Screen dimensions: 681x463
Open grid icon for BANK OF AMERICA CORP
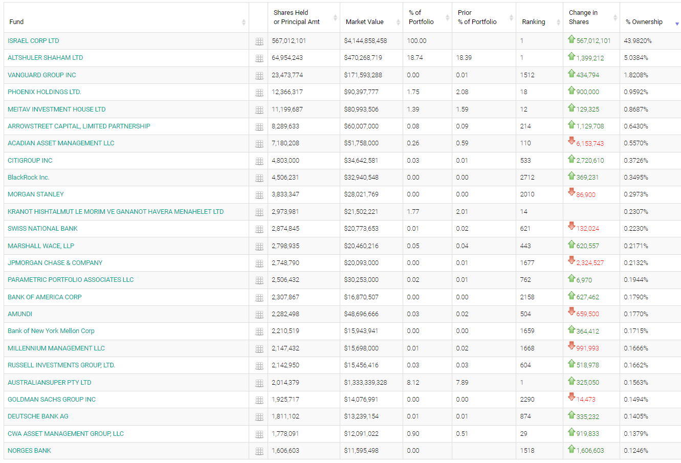(x=259, y=298)
